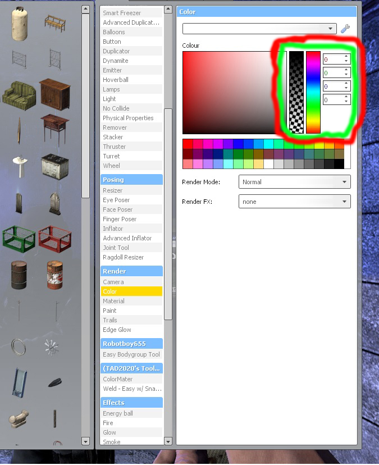The width and height of the screenshot is (379, 465).
Task: Decrease the alpha value stepper
Action: tap(346, 102)
